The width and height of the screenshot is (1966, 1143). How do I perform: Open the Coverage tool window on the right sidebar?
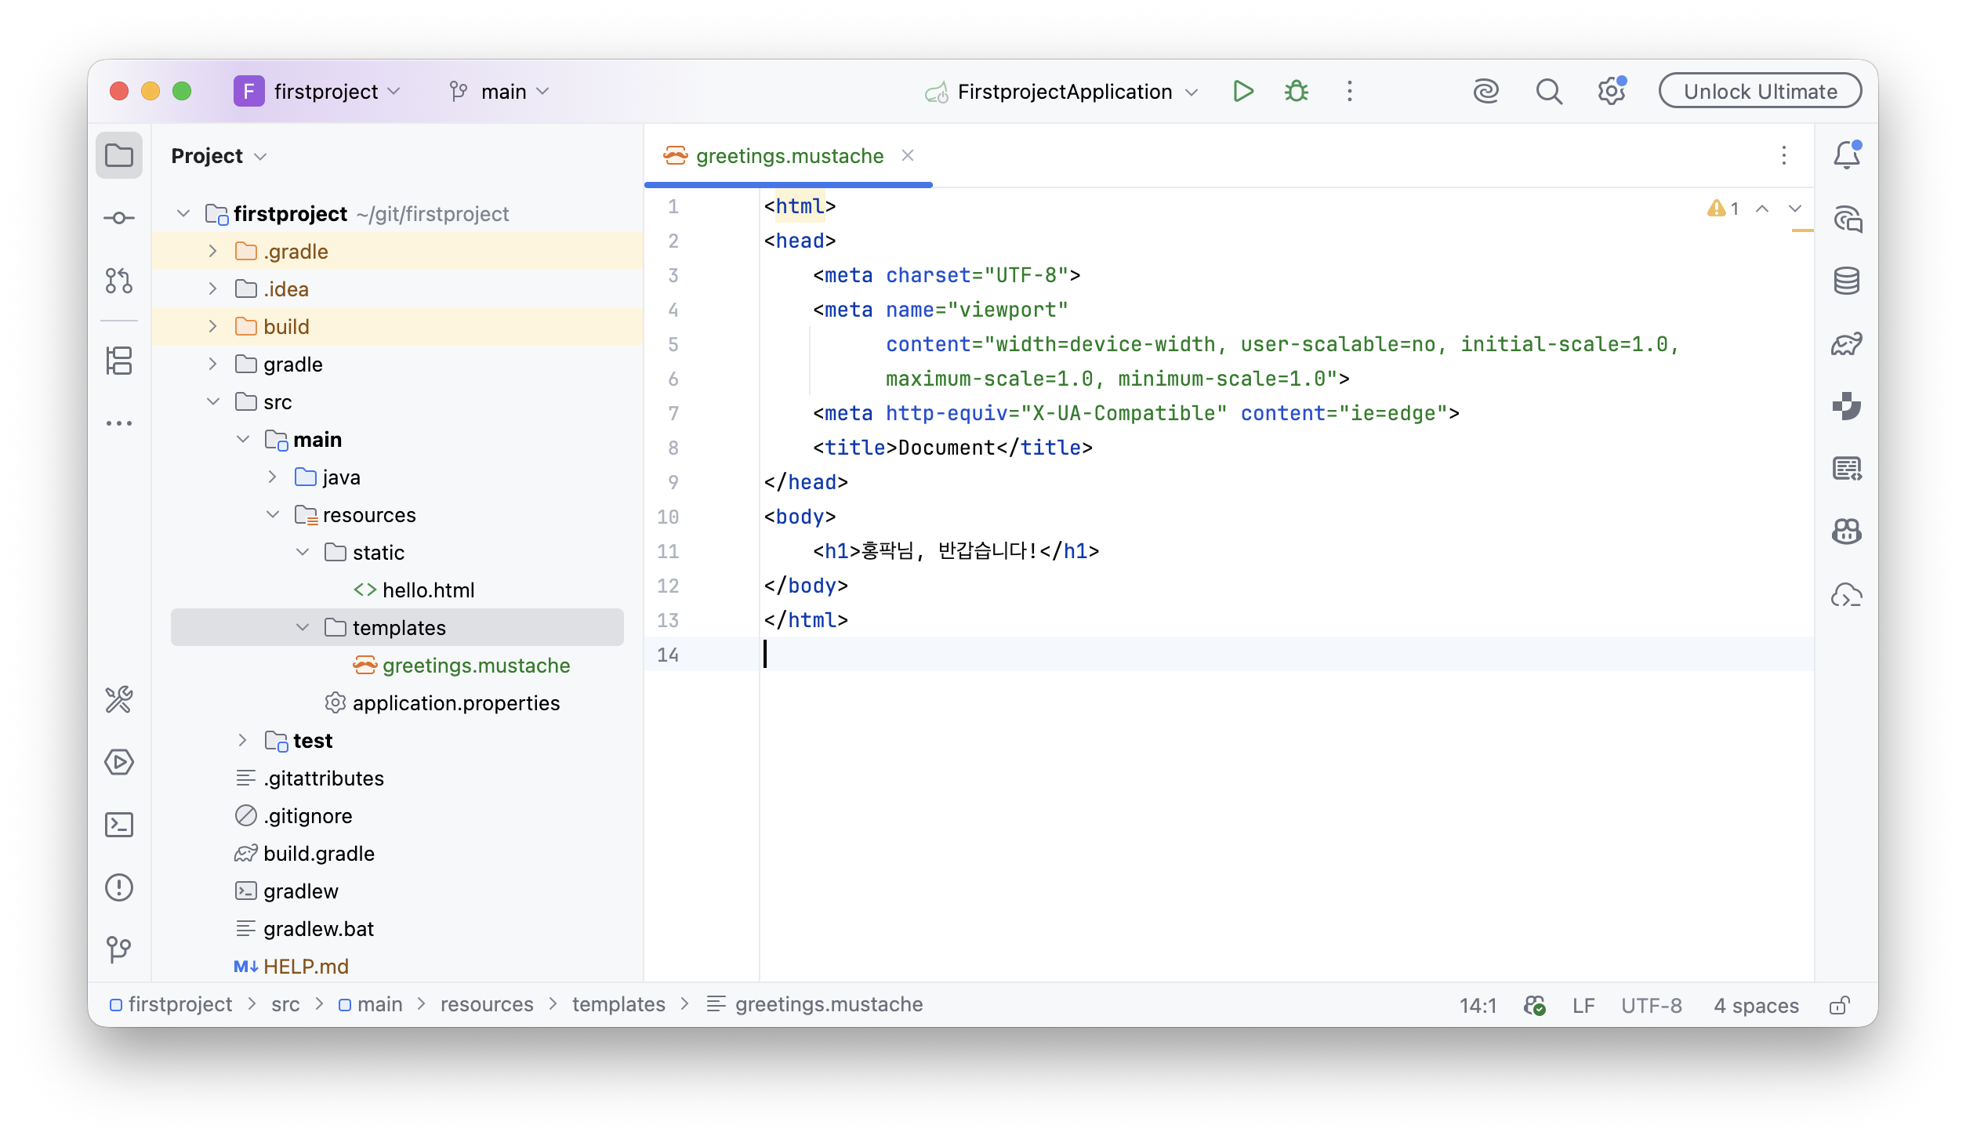[x=1847, y=406]
